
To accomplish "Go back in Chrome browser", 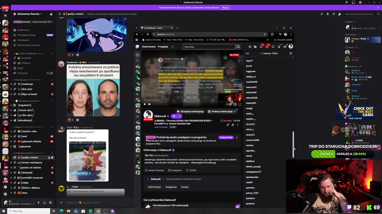I will click(x=137, y=34).
